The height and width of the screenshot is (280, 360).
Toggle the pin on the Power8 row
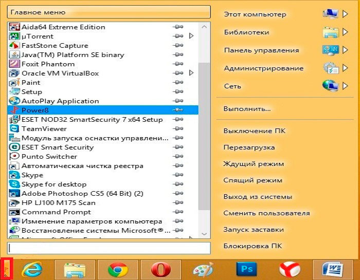tap(178, 110)
